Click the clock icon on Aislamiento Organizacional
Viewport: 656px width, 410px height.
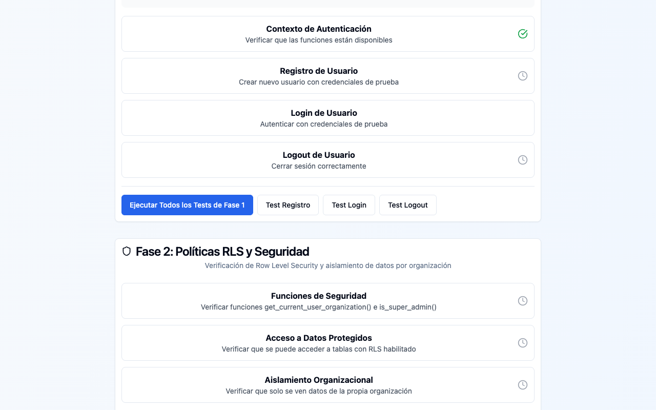coord(522,384)
